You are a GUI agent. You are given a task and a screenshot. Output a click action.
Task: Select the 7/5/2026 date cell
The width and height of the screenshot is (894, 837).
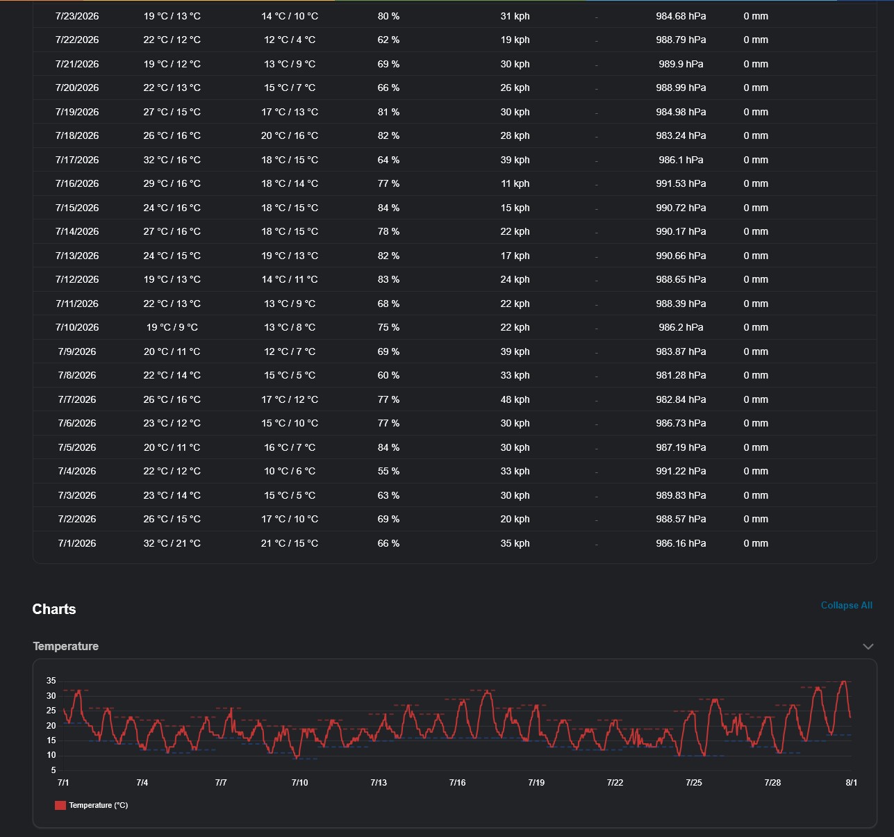[77, 447]
